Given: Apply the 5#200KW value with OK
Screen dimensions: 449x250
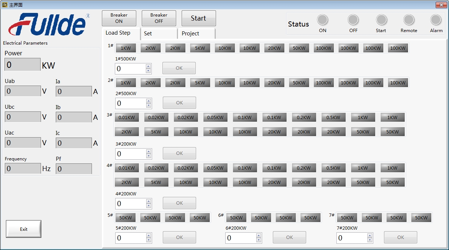Looking at the screenshot, I should pos(179,237).
